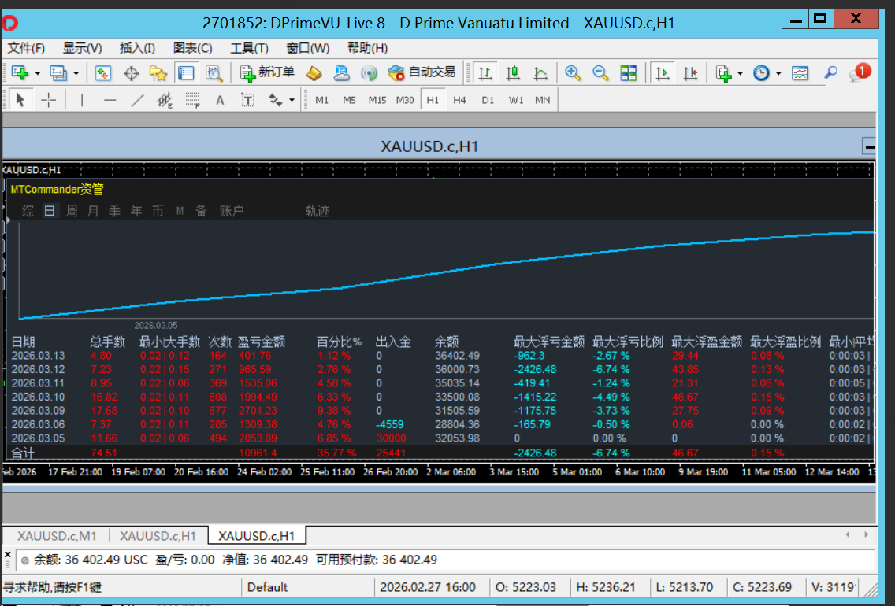The height and width of the screenshot is (606, 895).
Task: Switch chart to candlesticks icon
Action: click(x=513, y=73)
